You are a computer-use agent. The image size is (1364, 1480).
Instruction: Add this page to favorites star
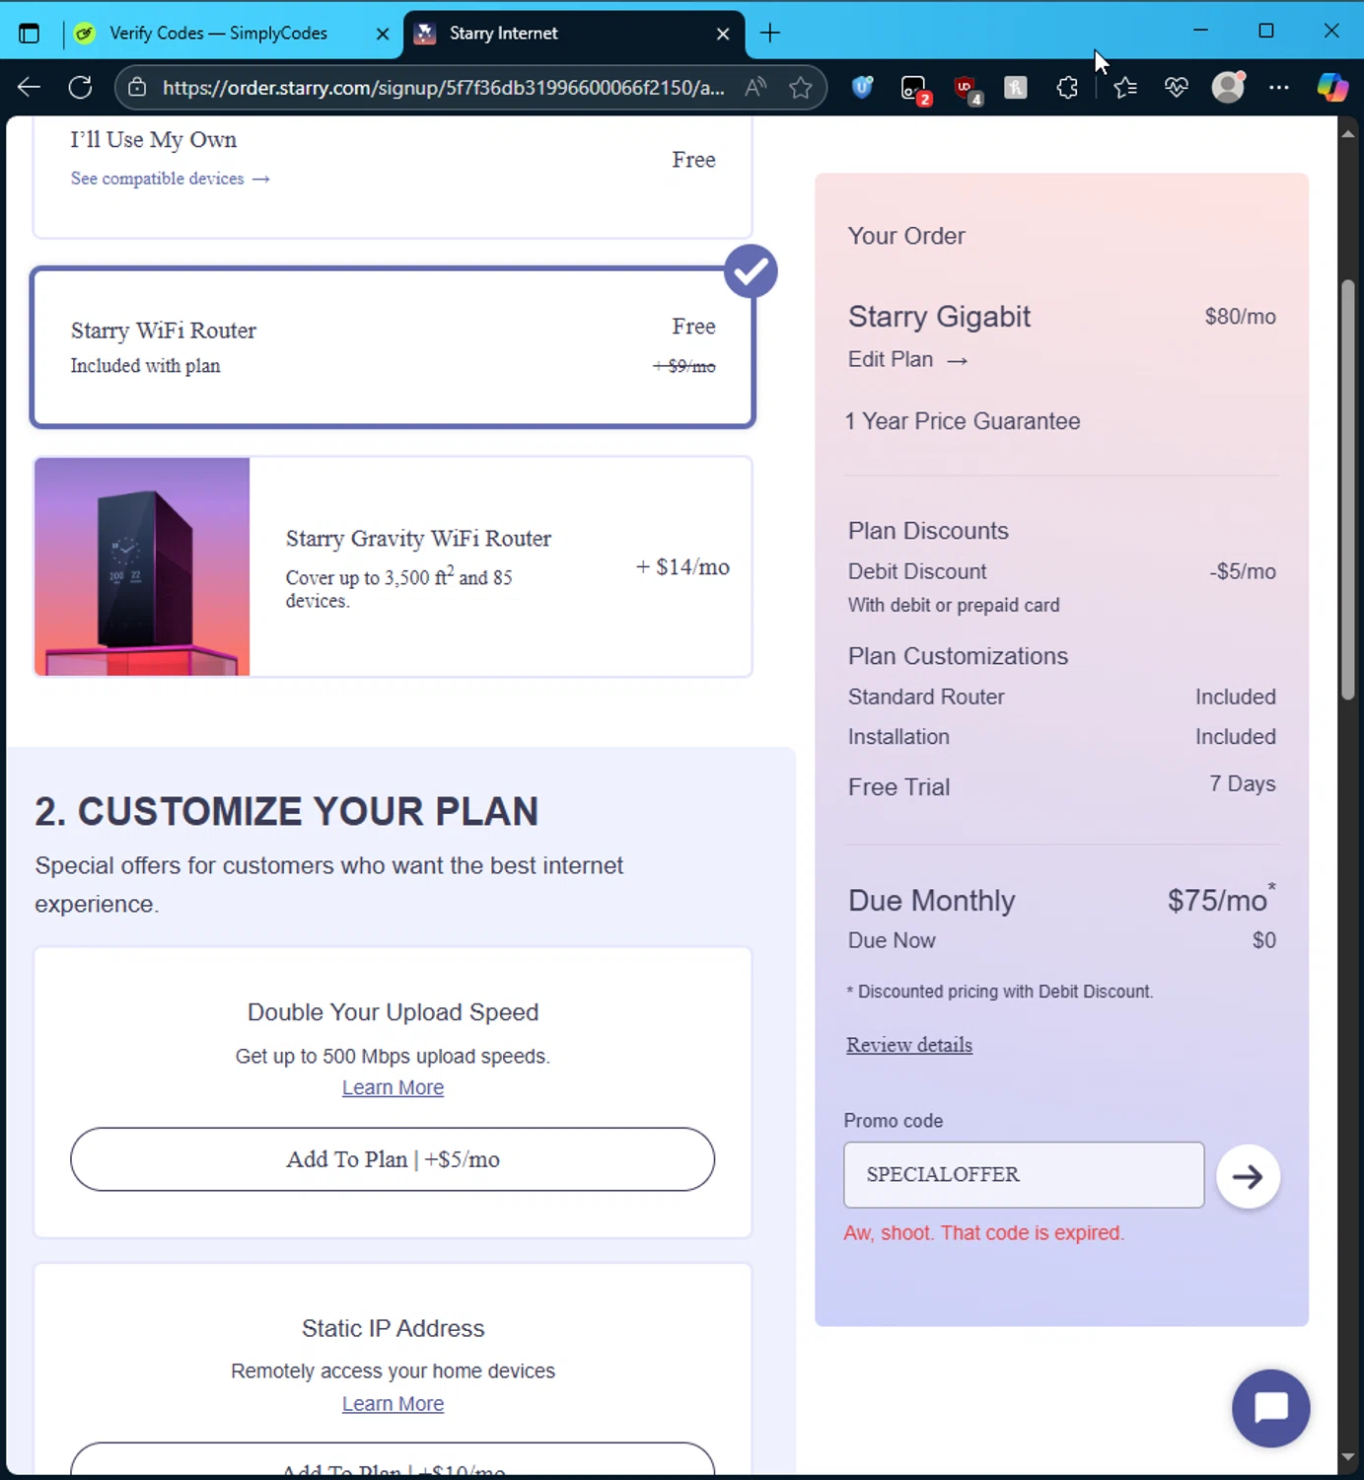[x=801, y=88]
